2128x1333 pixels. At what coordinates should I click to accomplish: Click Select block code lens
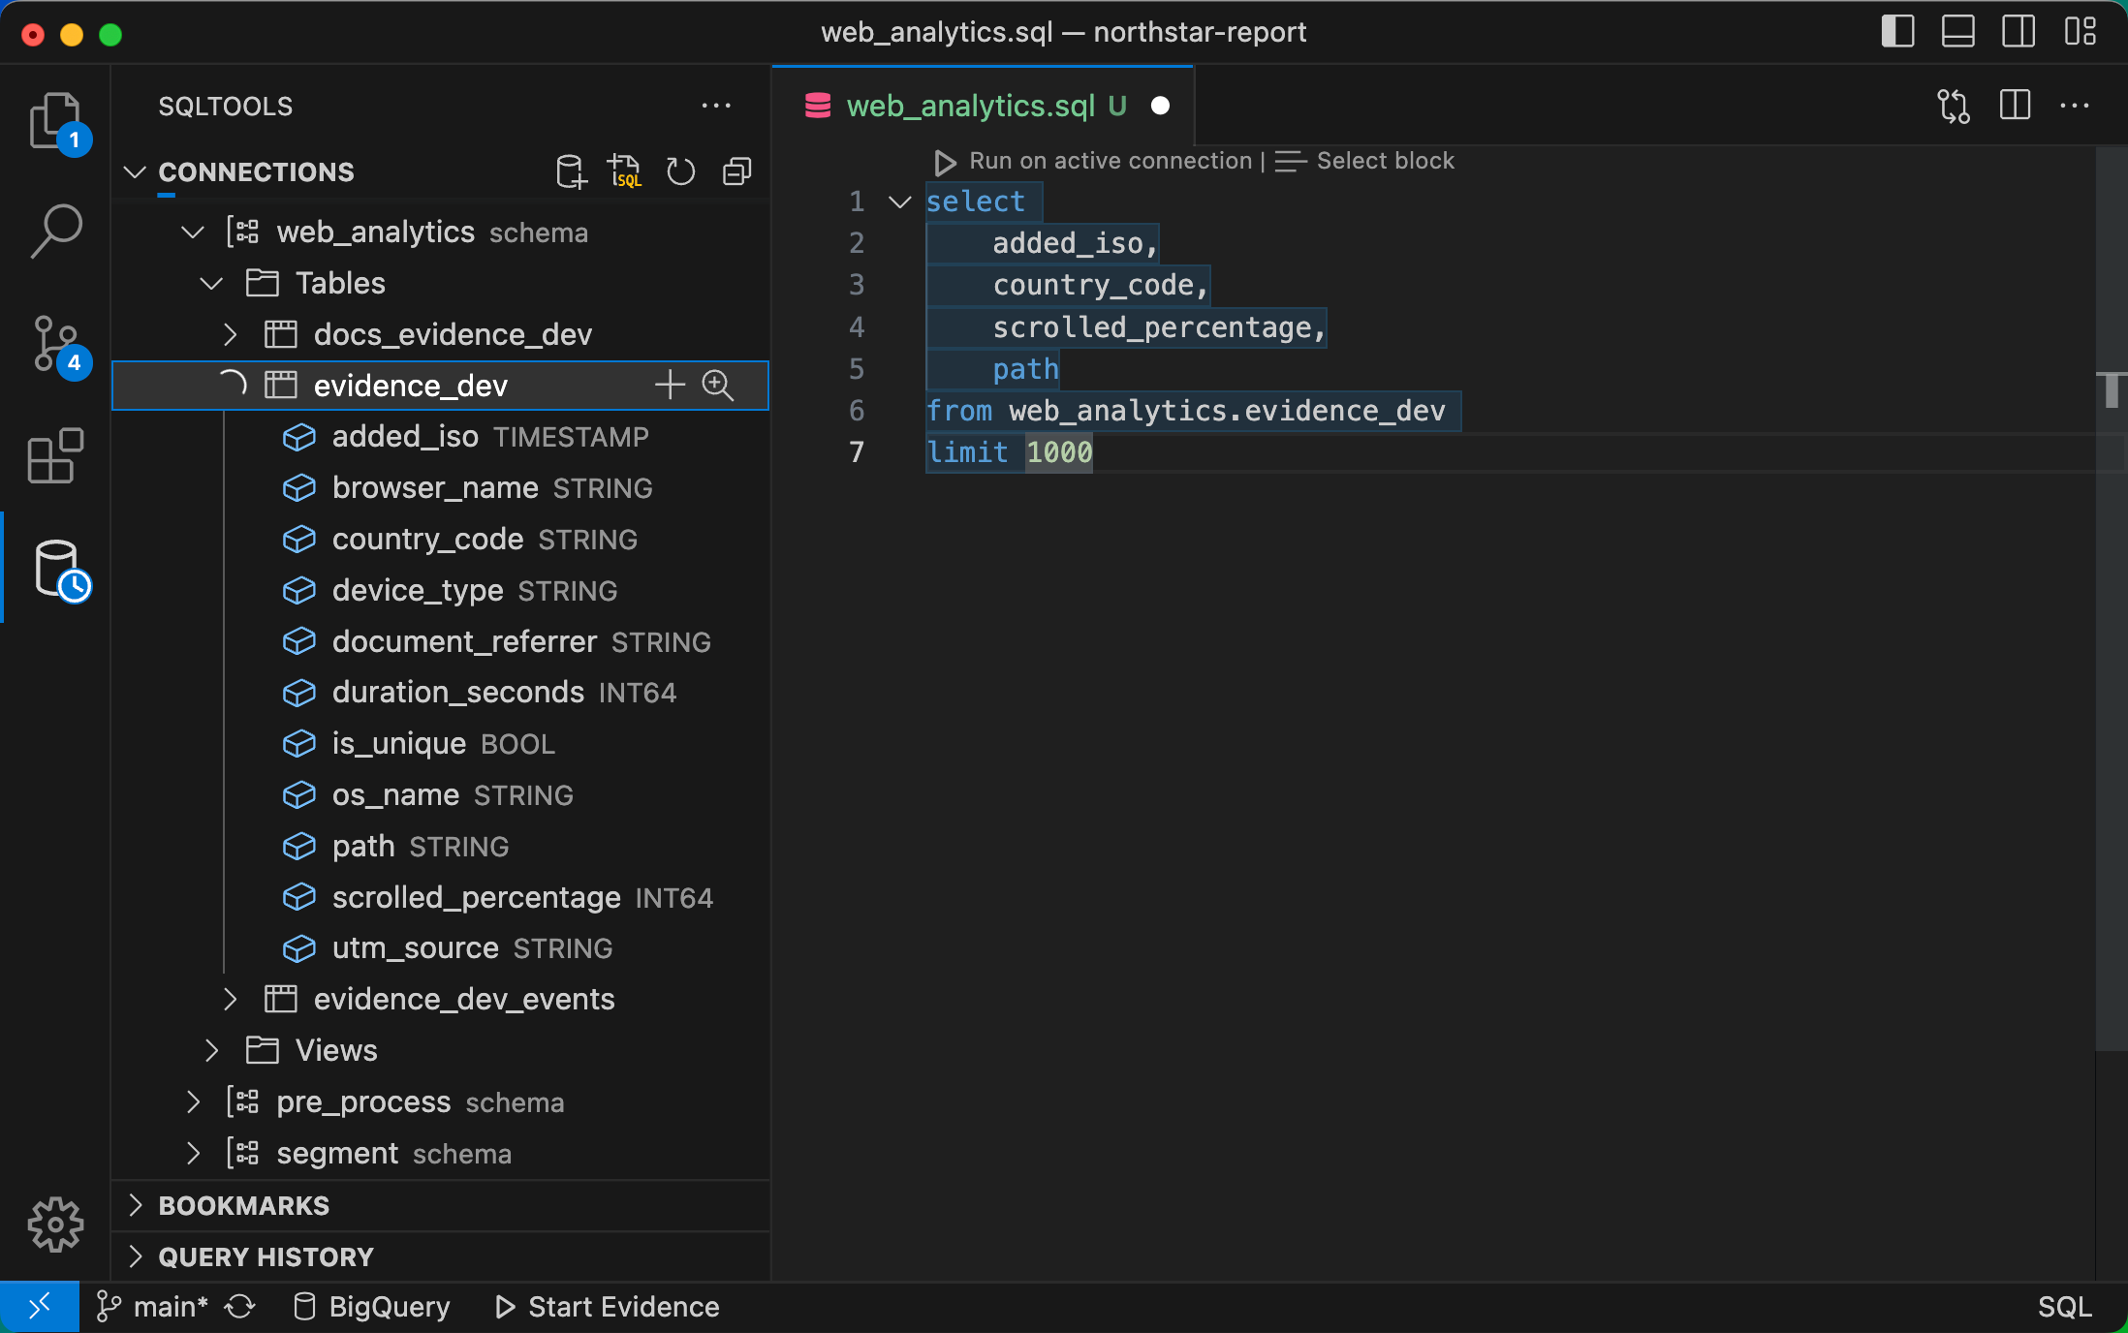1365,161
